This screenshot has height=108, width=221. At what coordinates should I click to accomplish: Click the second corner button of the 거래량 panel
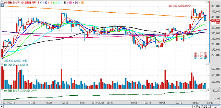(x=208, y=64)
